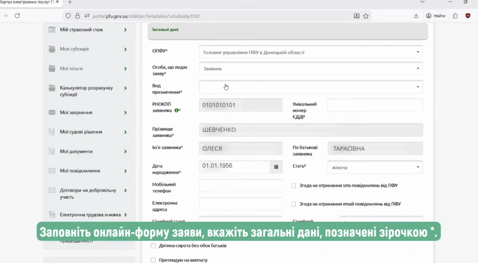Expand Мої звернення chevron
The height and width of the screenshot is (263, 478).
(125, 113)
